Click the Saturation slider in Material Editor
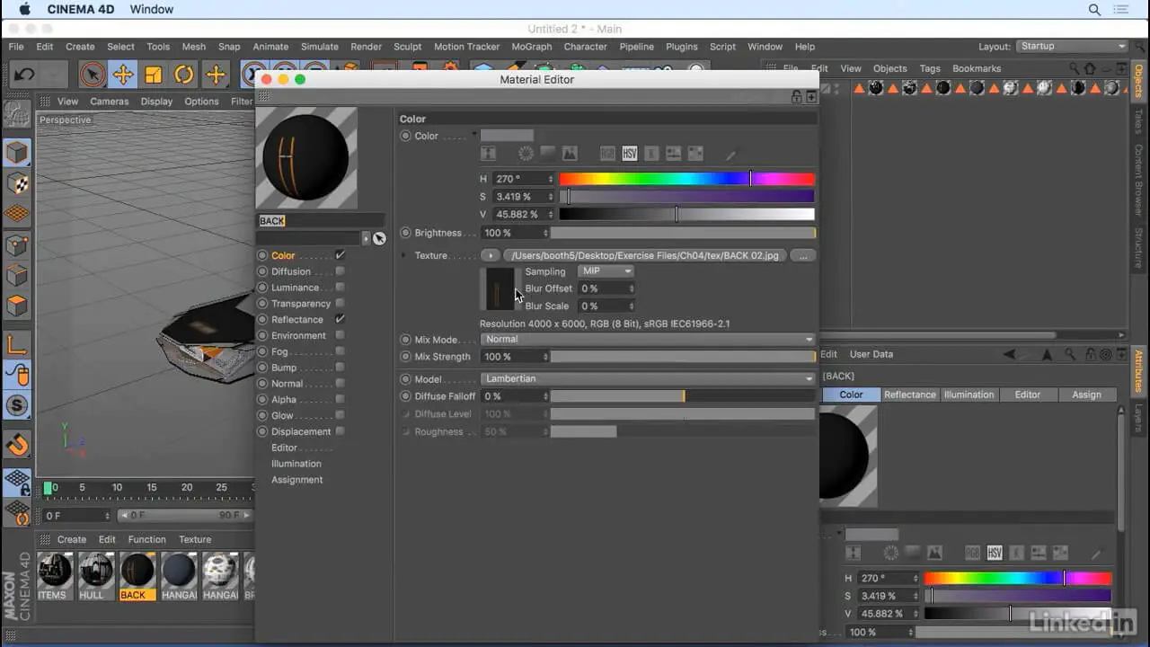Screen dimensions: 1150x647 click(x=687, y=197)
